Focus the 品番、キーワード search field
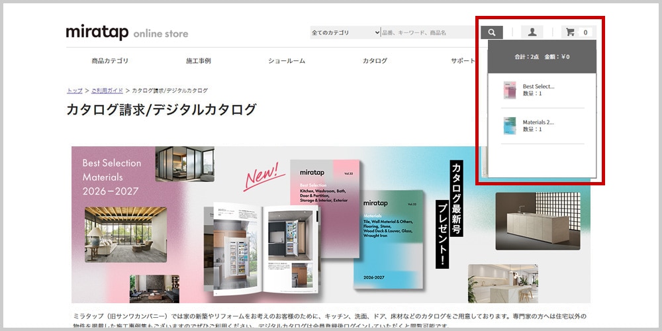The image size is (662, 331). pyautogui.click(x=430, y=32)
